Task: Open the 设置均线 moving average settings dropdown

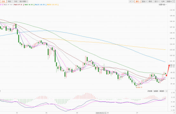Action: tap(162, 5)
